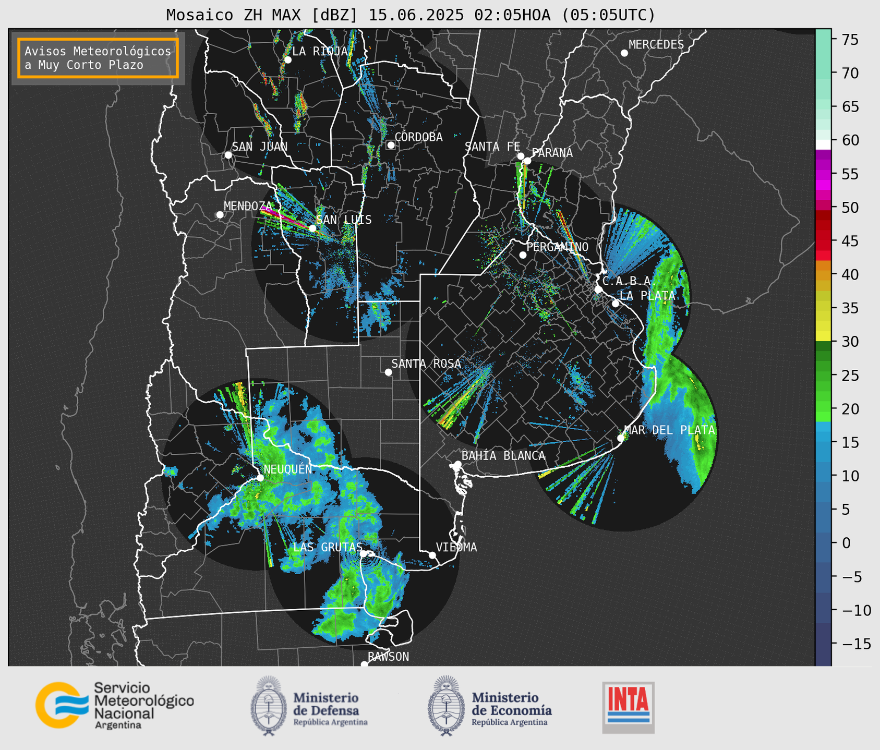
Task: Click the SANTA FE city marker dot
Action: [x=521, y=156]
